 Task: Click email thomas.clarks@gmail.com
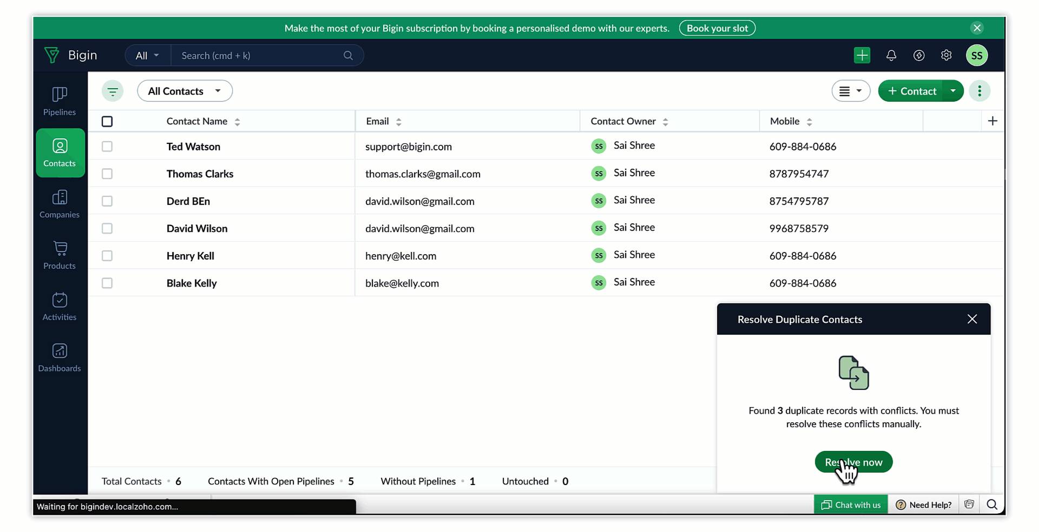tap(423, 174)
